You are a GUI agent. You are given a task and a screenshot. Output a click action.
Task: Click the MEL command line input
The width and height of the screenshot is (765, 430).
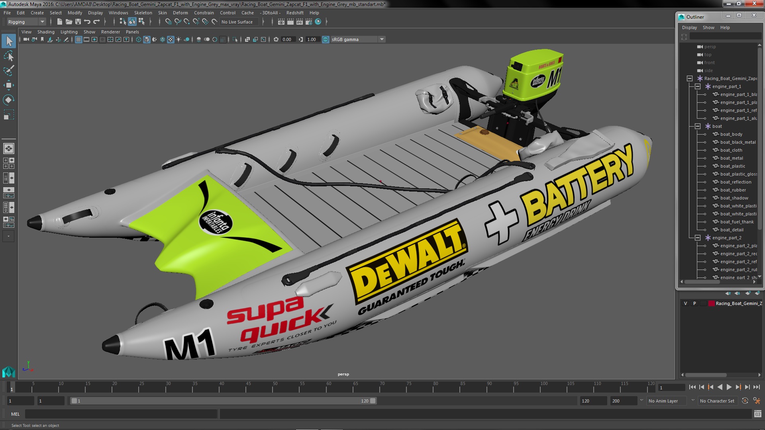121,414
